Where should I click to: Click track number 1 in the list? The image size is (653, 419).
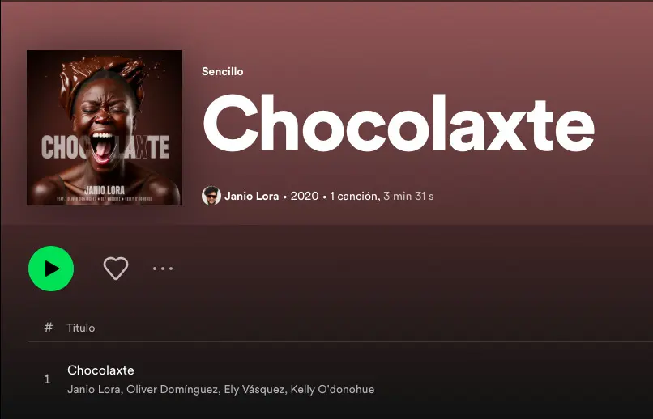coord(48,379)
